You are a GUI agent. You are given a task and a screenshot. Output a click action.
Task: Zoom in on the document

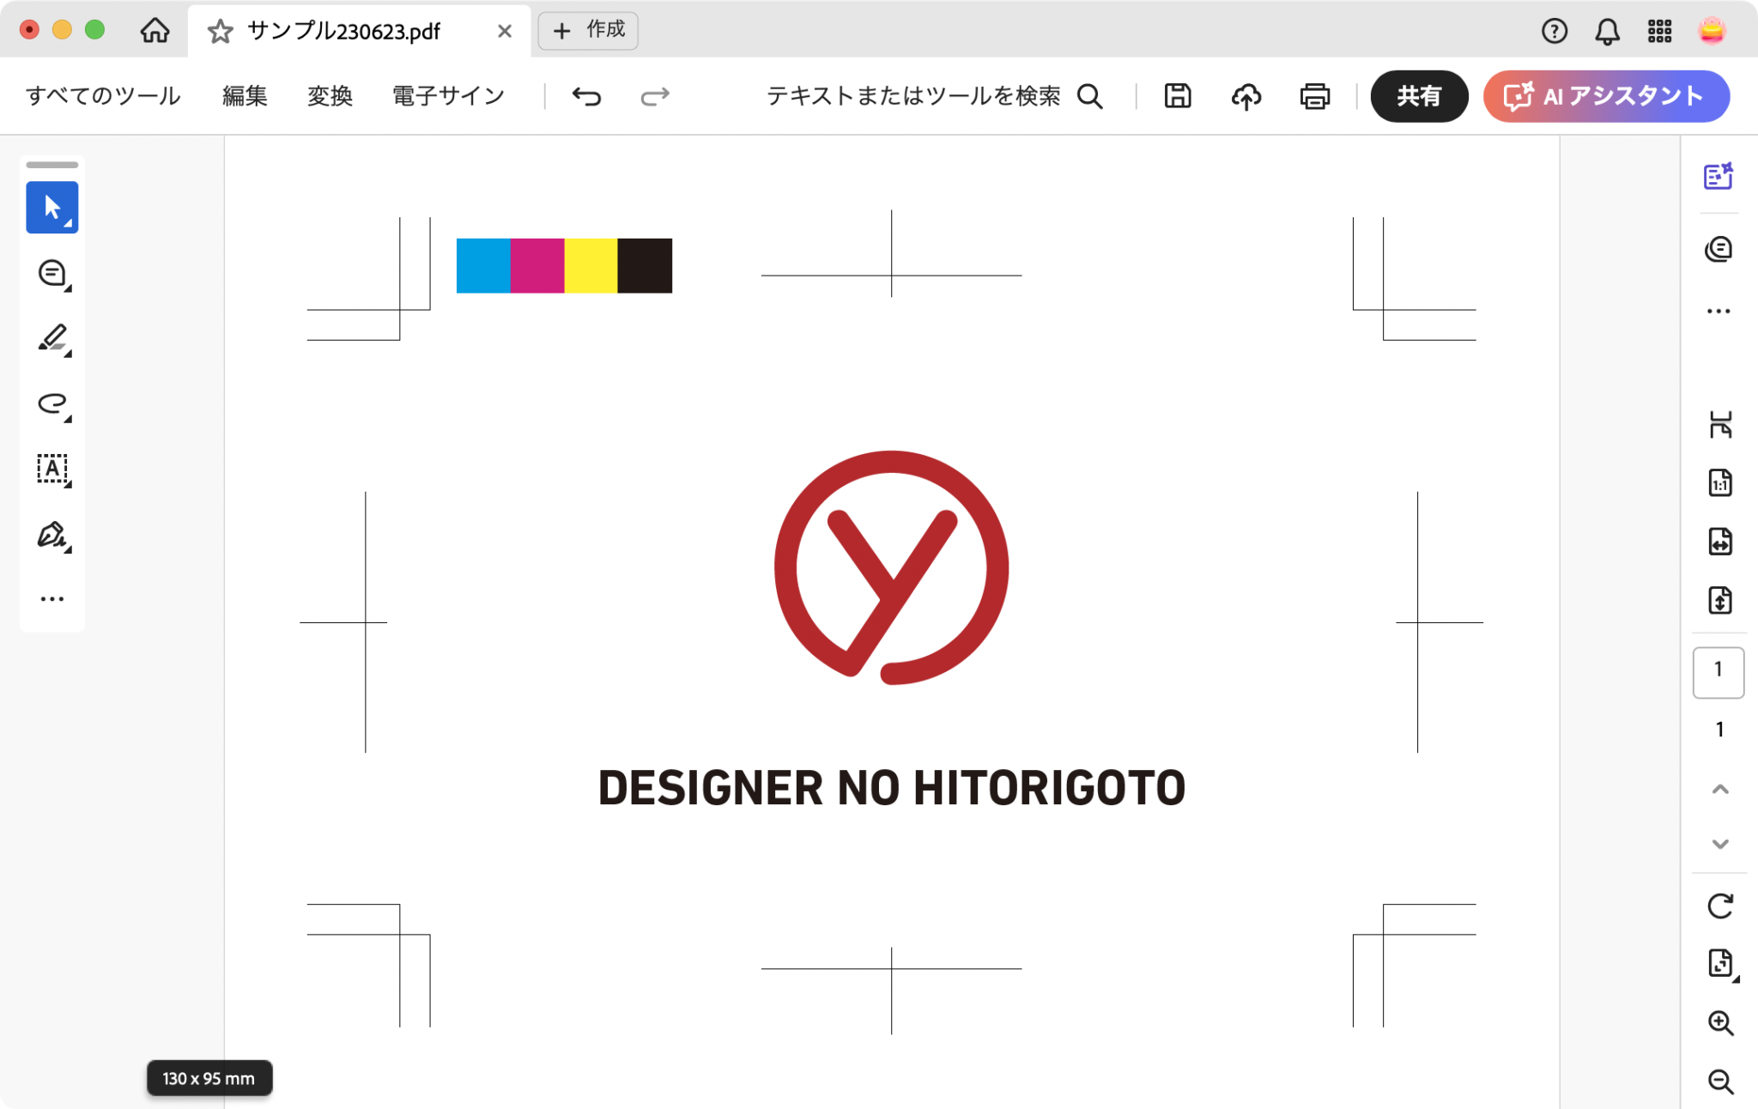(x=1719, y=1022)
